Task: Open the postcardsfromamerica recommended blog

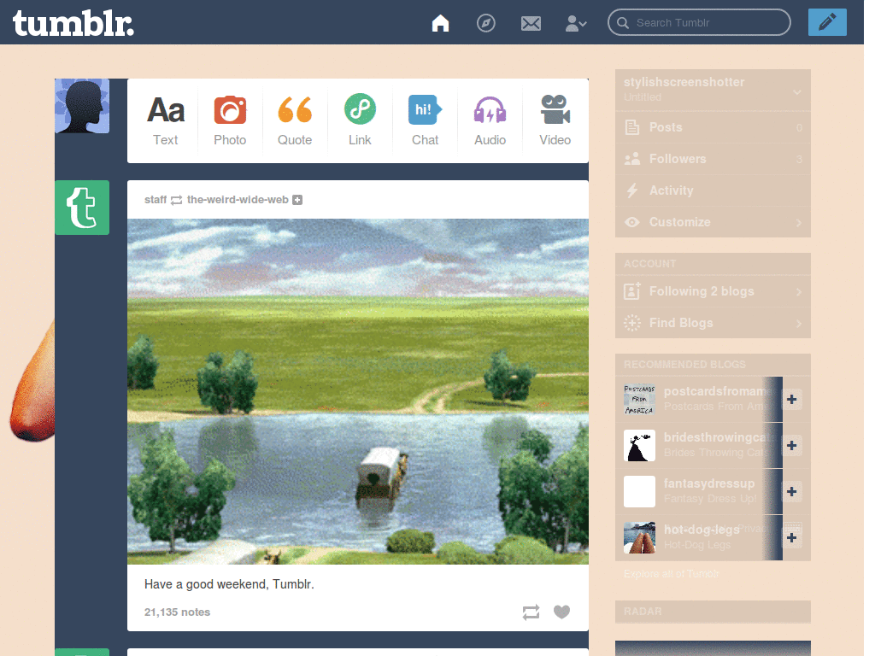Action: click(717, 391)
